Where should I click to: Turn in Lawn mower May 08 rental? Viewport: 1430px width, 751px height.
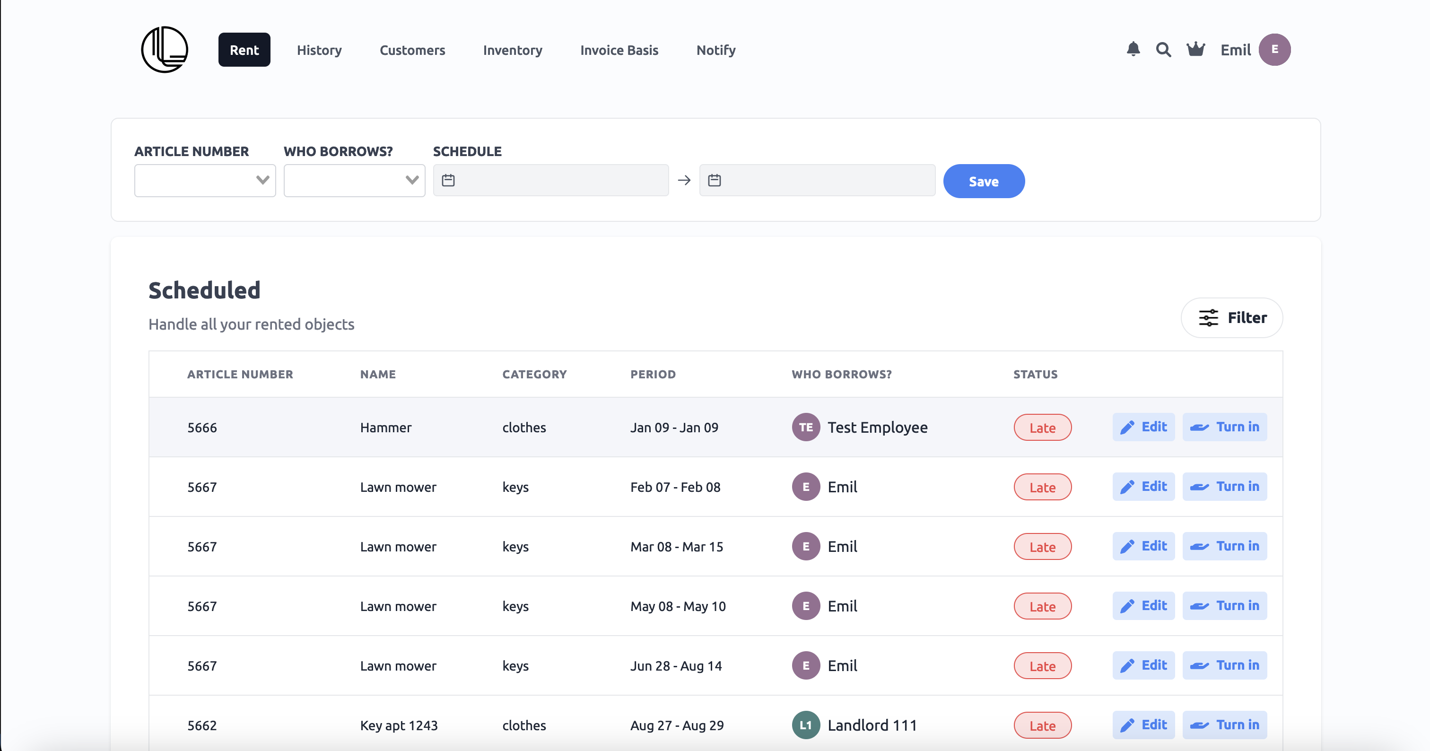pyautogui.click(x=1225, y=605)
